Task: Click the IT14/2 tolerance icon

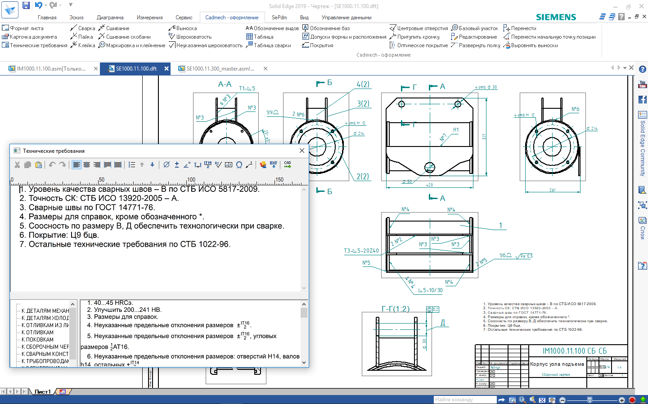Action: pyautogui.click(x=208, y=165)
